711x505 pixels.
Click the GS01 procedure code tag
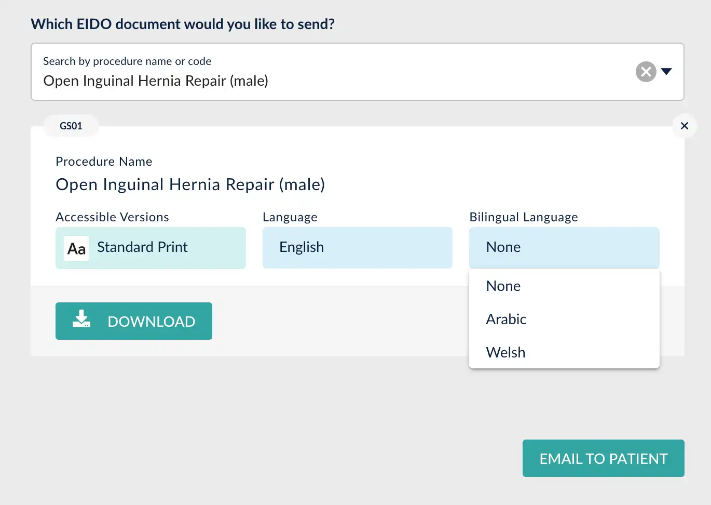(x=71, y=126)
